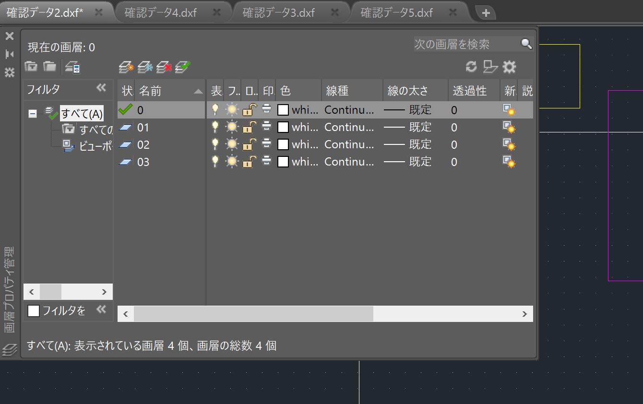This screenshot has width=643, height=404.
Task: Open layer settings gear icon
Action: point(509,67)
